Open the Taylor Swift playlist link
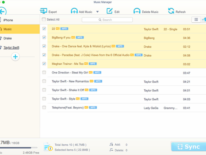 click(11, 47)
